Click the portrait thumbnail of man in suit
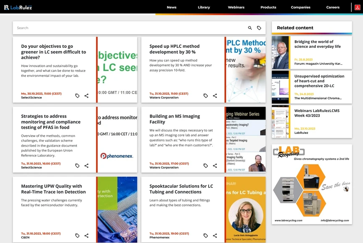Viewport: 363px width, 243px height. (280, 52)
